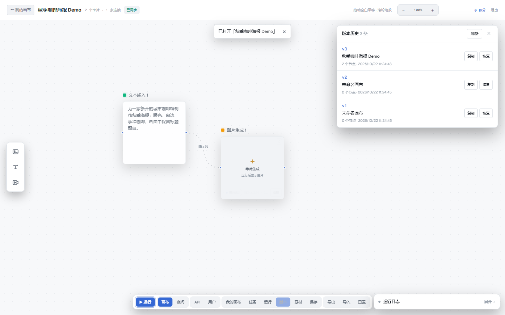Image resolution: width=505 pixels, height=315 pixels.
Task: Add a text card from the left toolbar
Action: 15,167
